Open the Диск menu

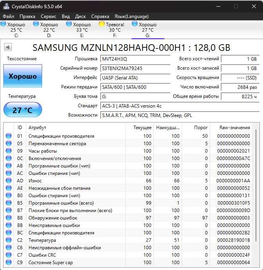(x=80, y=16)
